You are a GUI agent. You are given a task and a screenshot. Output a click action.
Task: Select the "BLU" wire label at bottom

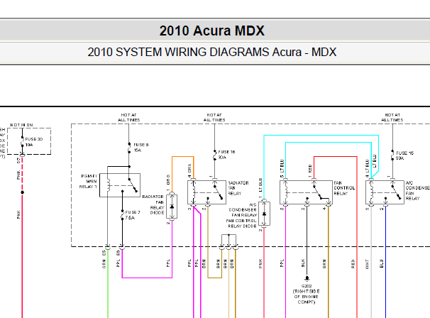[x=382, y=263]
